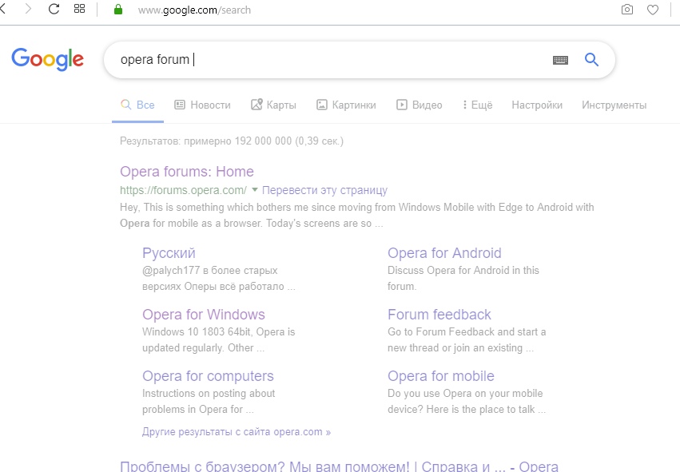
Task: Open 'Проблемы с браузером? Мы вам поможем!' result
Action: (x=264, y=466)
